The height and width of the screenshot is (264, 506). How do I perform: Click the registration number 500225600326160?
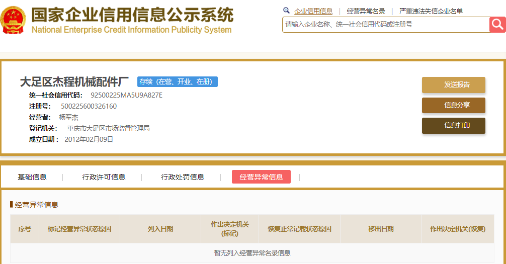[x=89, y=106]
